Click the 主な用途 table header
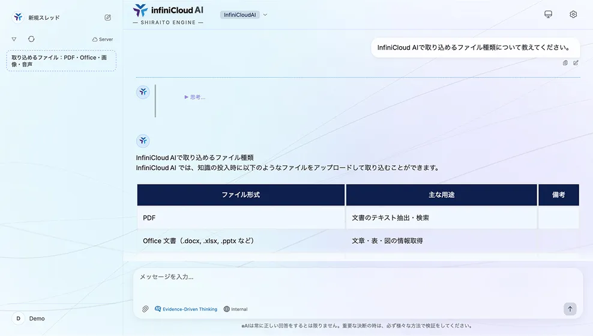 click(441, 195)
